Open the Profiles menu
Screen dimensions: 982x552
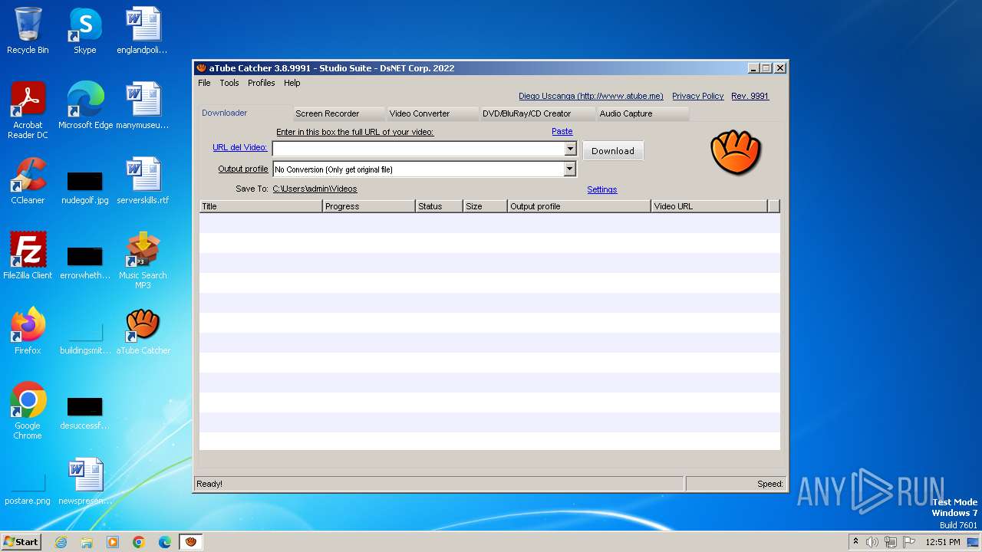[x=261, y=83]
